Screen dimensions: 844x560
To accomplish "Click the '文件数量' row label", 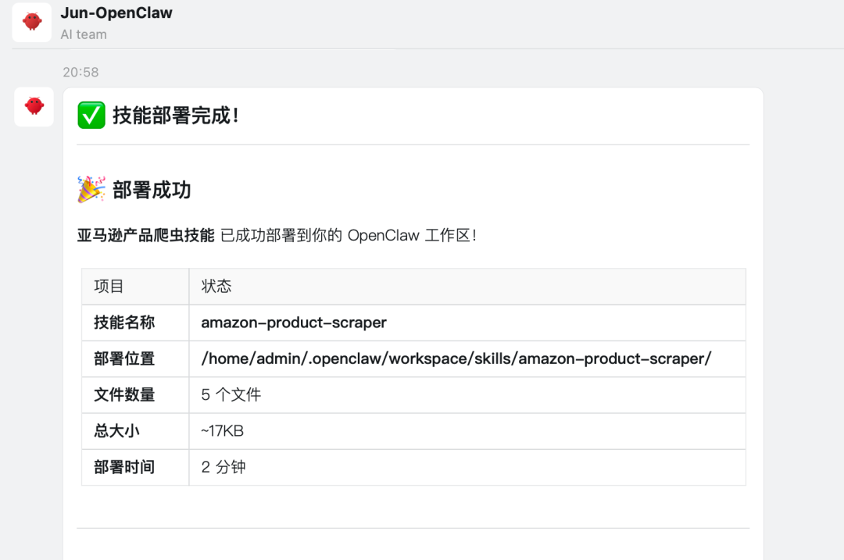I will coord(124,394).
